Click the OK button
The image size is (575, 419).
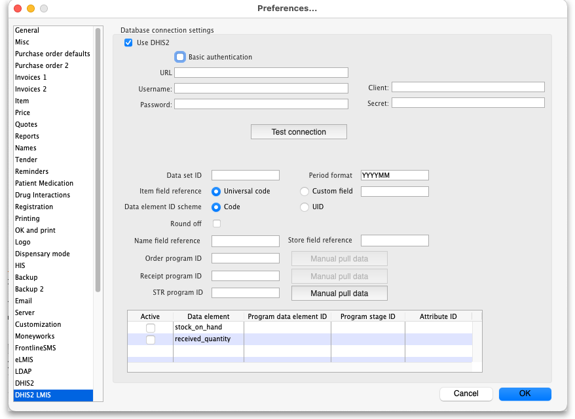(525, 394)
